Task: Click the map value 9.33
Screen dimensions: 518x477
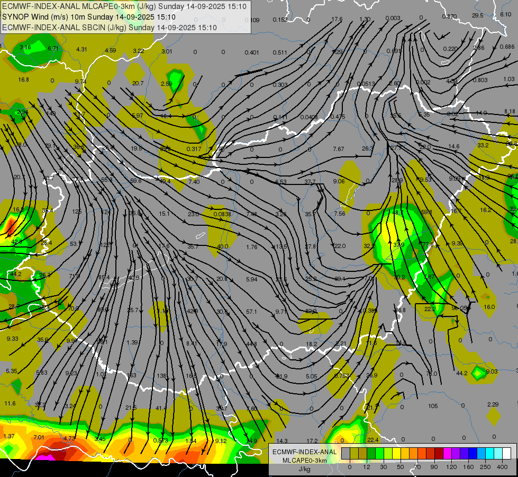Action: tap(13, 338)
